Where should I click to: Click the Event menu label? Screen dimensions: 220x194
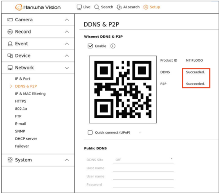coord(21,43)
